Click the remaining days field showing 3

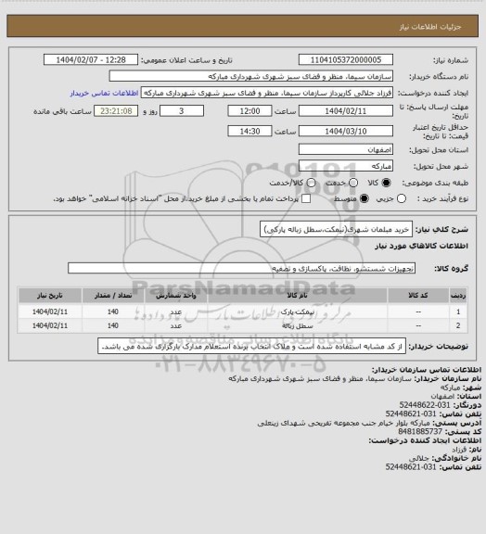click(x=182, y=111)
